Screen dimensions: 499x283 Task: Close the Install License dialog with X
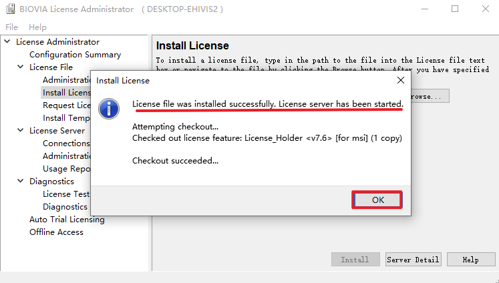tap(401, 80)
